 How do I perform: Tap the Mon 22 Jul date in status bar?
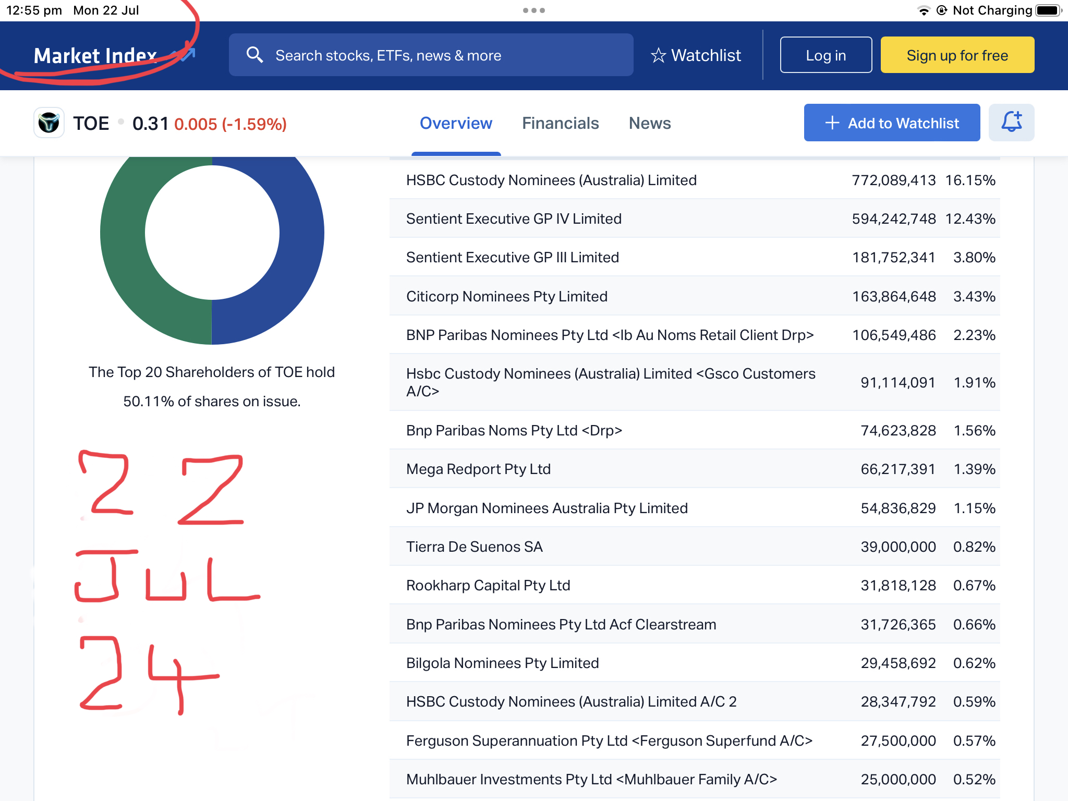click(x=106, y=10)
